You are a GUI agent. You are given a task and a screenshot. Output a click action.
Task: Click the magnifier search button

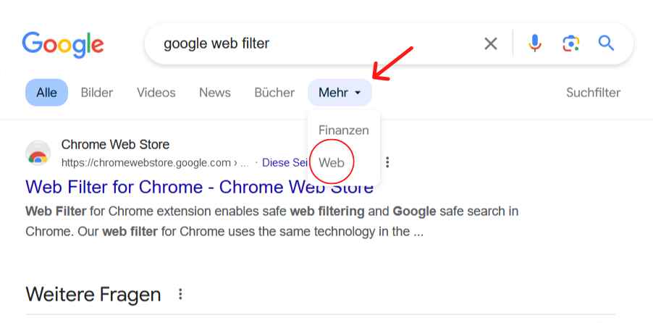click(x=606, y=44)
